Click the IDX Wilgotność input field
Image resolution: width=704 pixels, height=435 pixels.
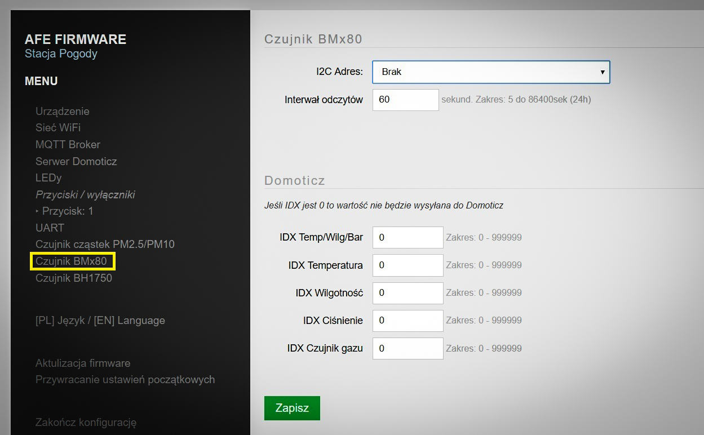coord(408,292)
